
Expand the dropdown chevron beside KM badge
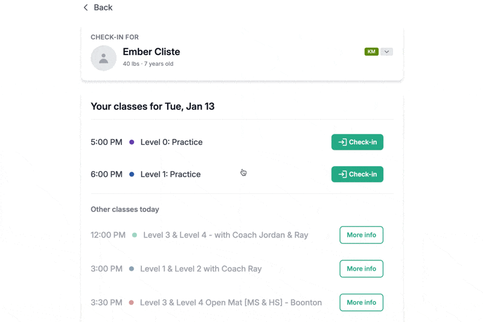pos(387,52)
